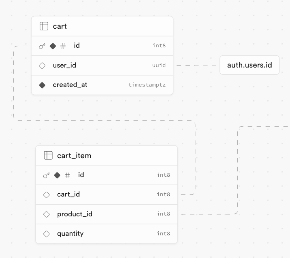The width and height of the screenshot is (290, 258).
Task: Select the cart_item table header title
Action: [x=74, y=155]
